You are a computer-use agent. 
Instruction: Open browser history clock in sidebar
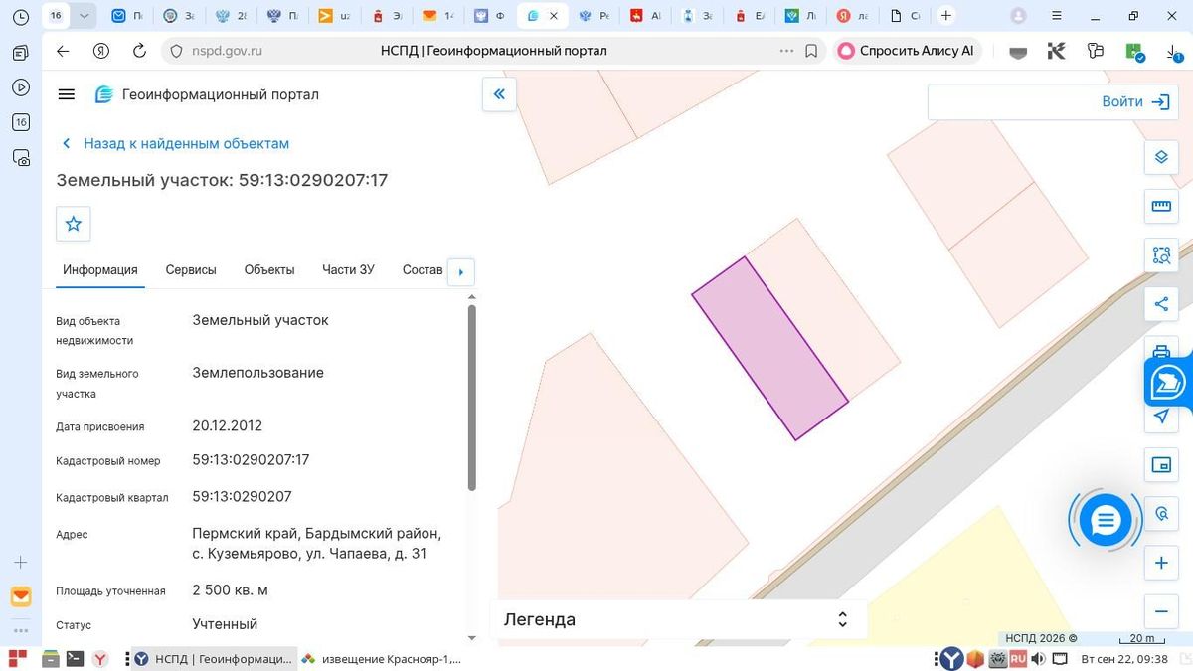coord(21,17)
